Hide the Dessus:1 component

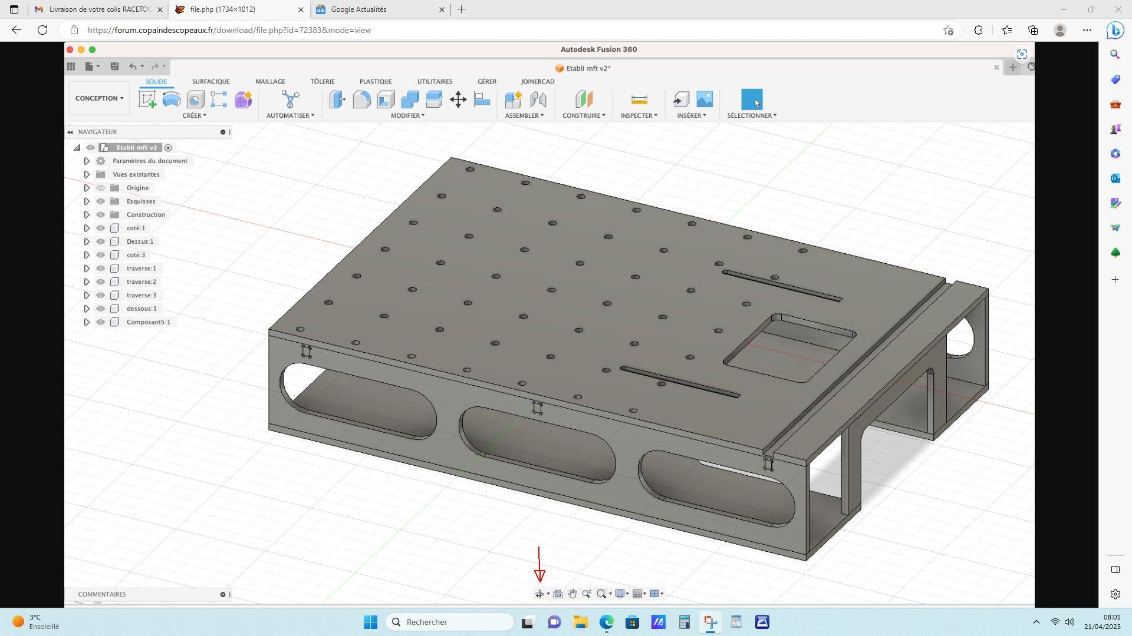101,241
